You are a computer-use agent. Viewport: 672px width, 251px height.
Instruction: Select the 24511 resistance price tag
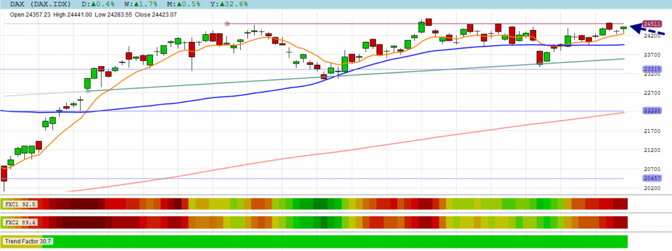(x=652, y=24)
